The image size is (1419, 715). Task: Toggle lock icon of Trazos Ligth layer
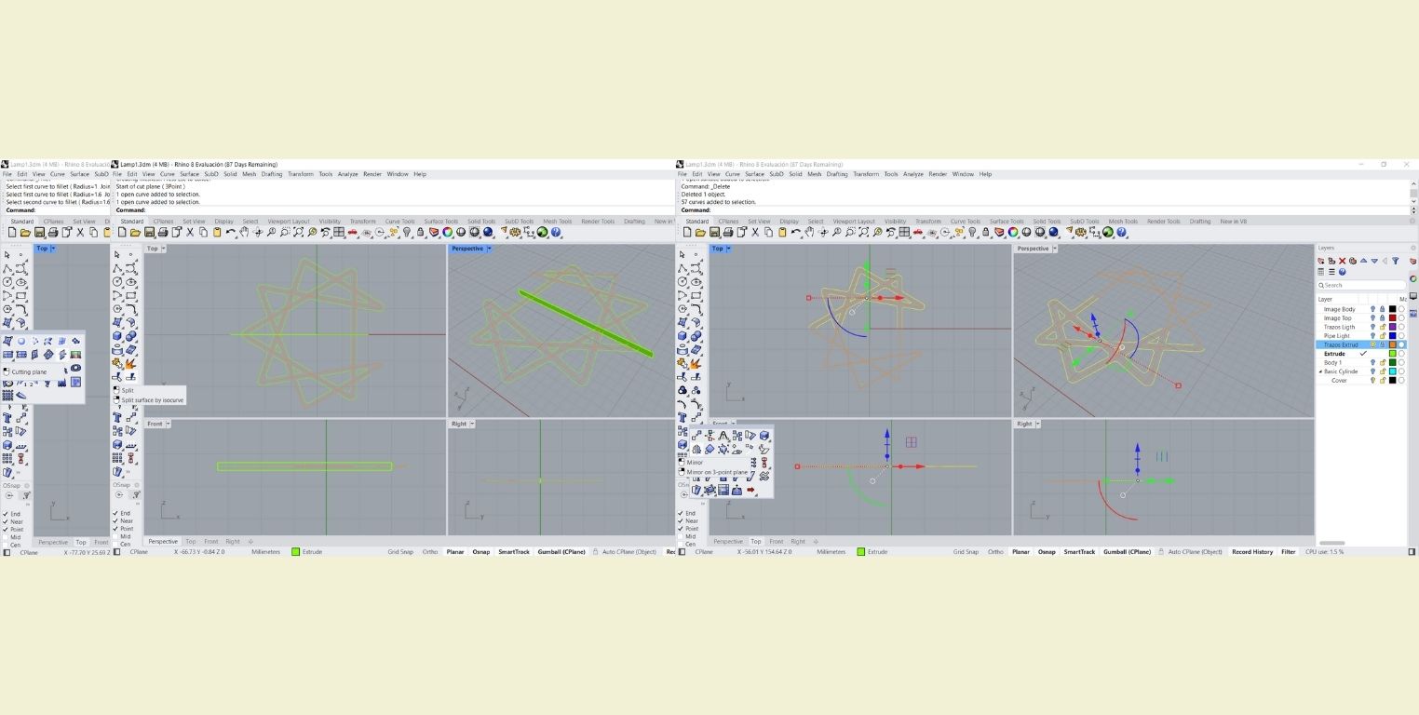tap(1382, 327)
